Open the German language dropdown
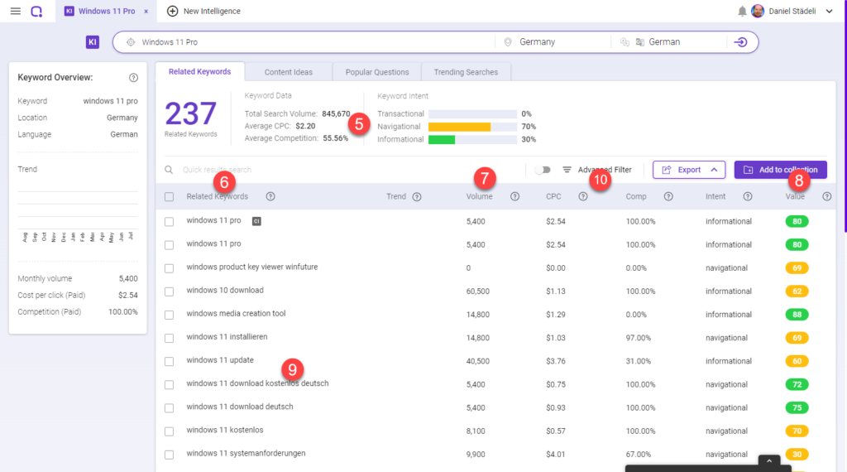Image resolution: width=847 pixels, height=472 pixels. tap(668, 42)
